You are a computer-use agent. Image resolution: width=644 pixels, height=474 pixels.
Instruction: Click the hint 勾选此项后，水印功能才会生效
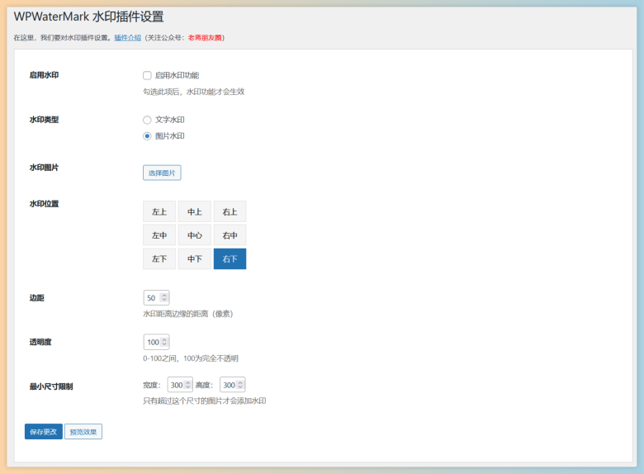pyautogui.click(x=194, y=92)
